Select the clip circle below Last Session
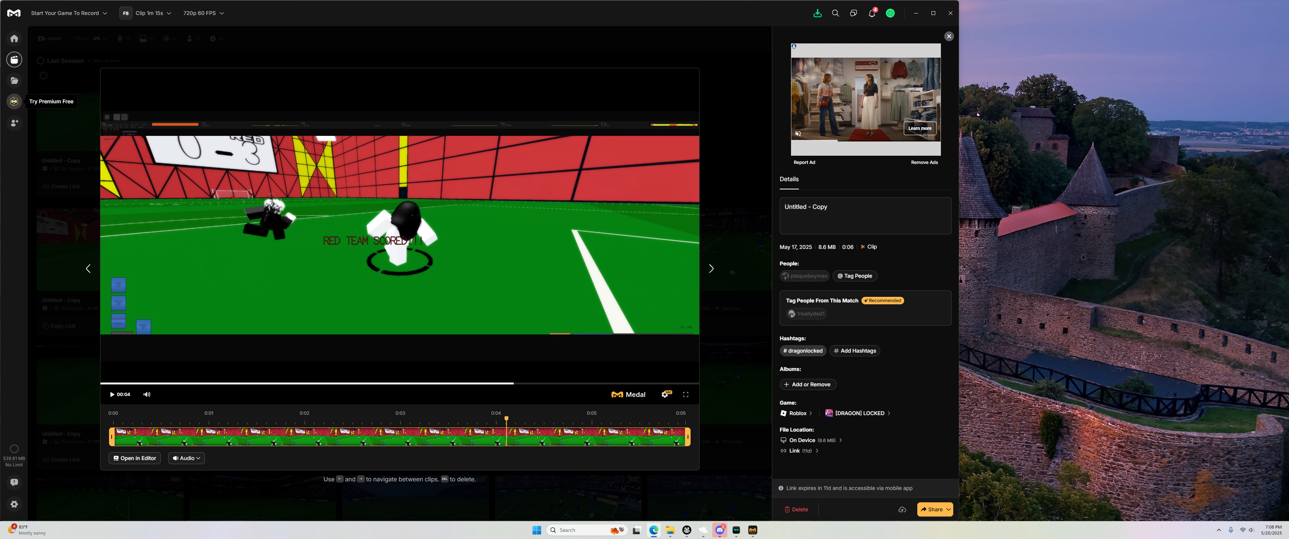Viewport: 1289px width, 539px height. click(43, 76)
